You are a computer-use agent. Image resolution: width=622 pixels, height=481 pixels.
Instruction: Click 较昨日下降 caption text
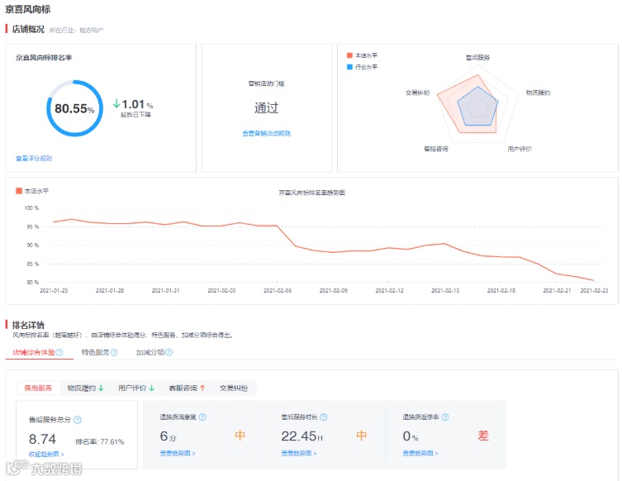(135, 114)
